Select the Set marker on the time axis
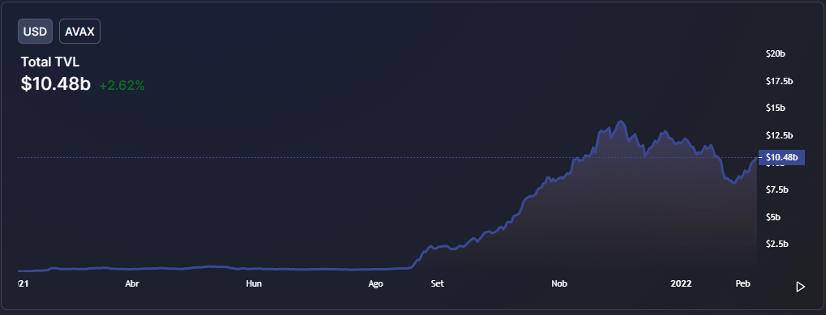This screenshot has height=315, width=826. (437, 283)
